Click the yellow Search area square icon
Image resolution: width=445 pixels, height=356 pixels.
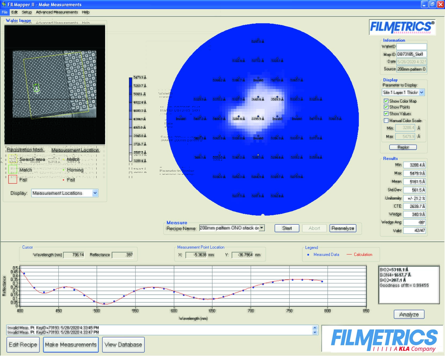[x=13, y=159]
